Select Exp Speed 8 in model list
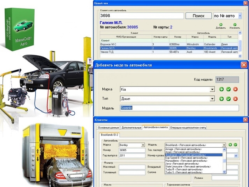Viewport: 249px width, 187px height. [x=194, y=158]
